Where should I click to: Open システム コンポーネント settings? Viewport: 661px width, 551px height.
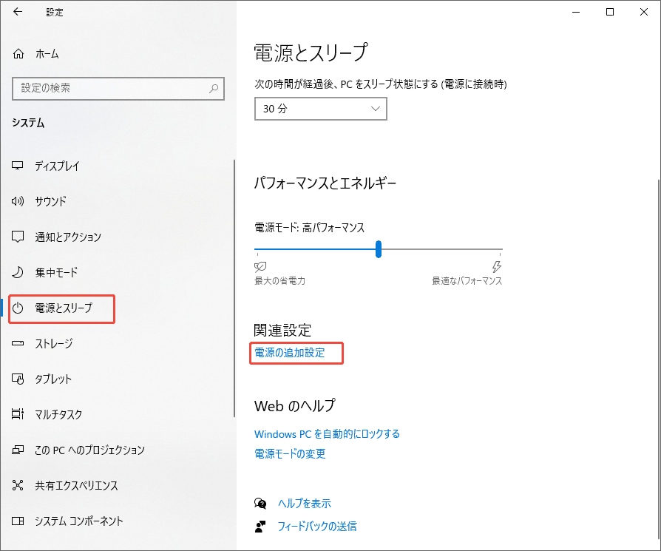click(73, 521)
